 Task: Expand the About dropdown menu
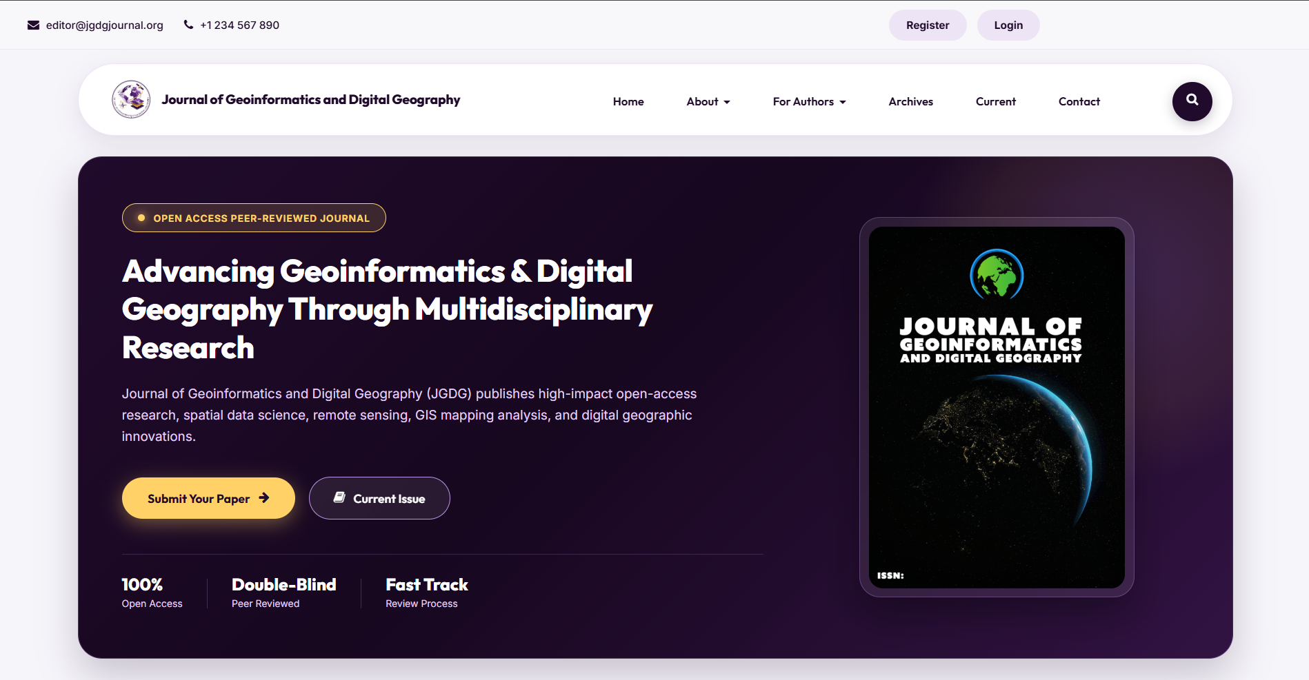[708, 101]
